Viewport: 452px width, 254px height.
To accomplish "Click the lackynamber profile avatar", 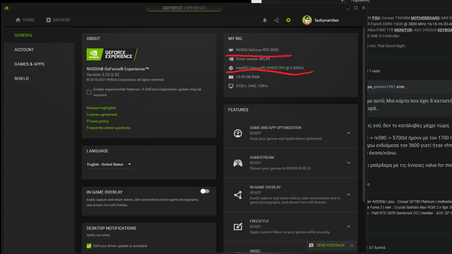I will (307, 20).
